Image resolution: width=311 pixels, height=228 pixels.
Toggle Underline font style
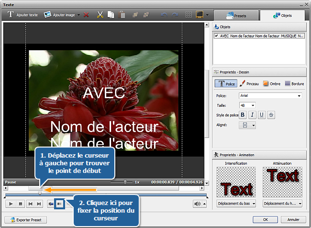tap(262, 114)
